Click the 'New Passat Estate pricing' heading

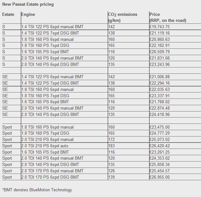coord(28,4)
